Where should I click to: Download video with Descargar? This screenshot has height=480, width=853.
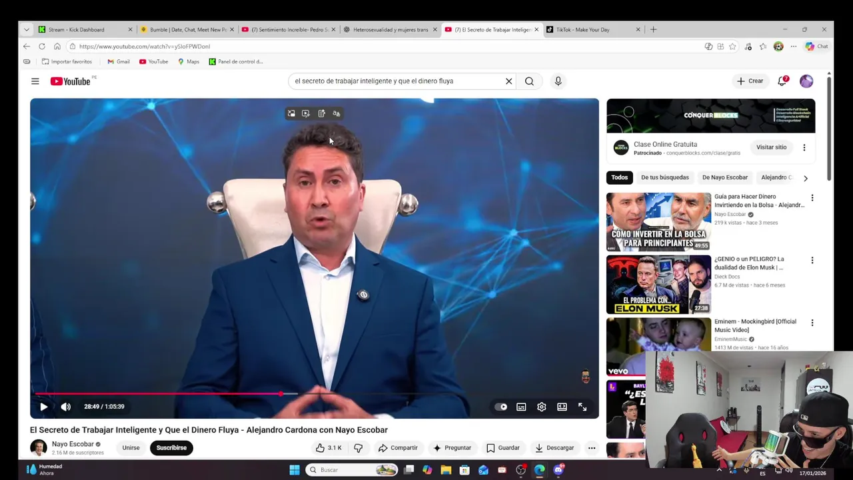(554, 448)
